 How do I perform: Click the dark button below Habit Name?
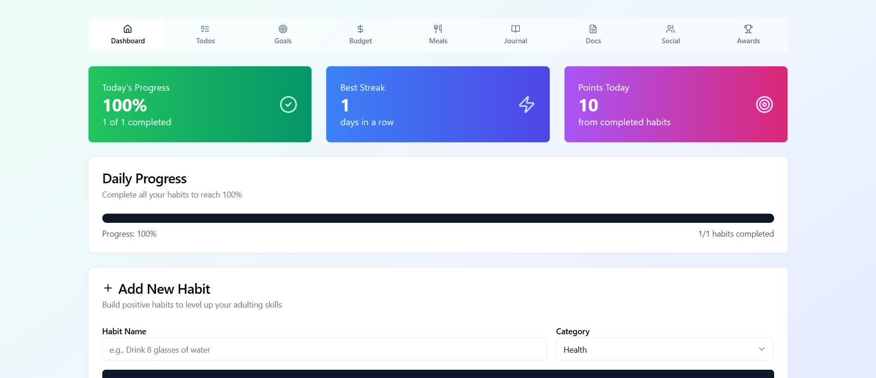438,374
